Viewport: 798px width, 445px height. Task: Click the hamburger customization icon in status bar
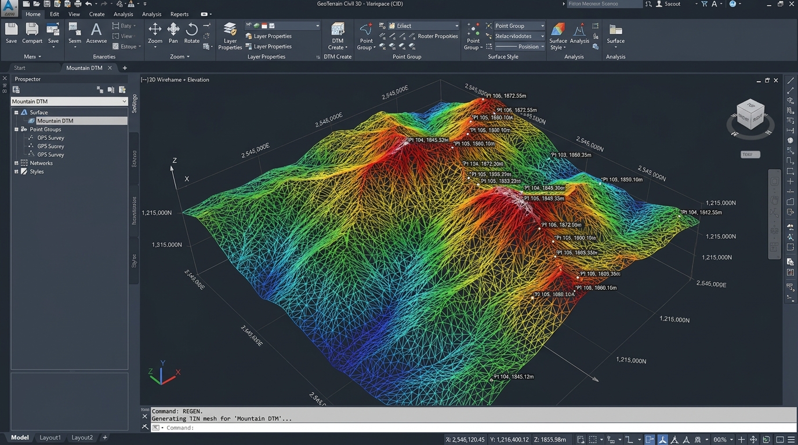[791, 440]
